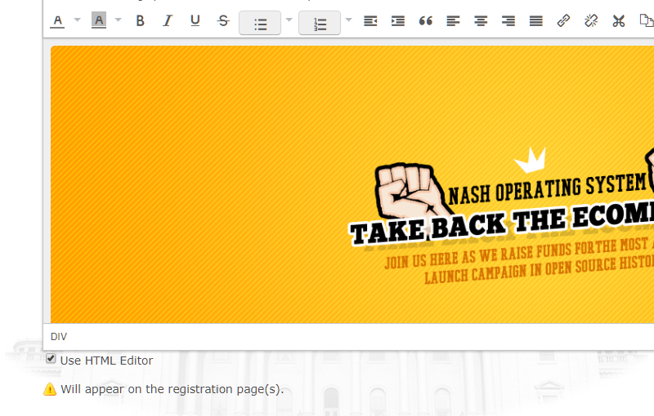Toggle strikethrough formatting
Image resolution: width=654 pixels, height=416 pixels.
[223, 21]
